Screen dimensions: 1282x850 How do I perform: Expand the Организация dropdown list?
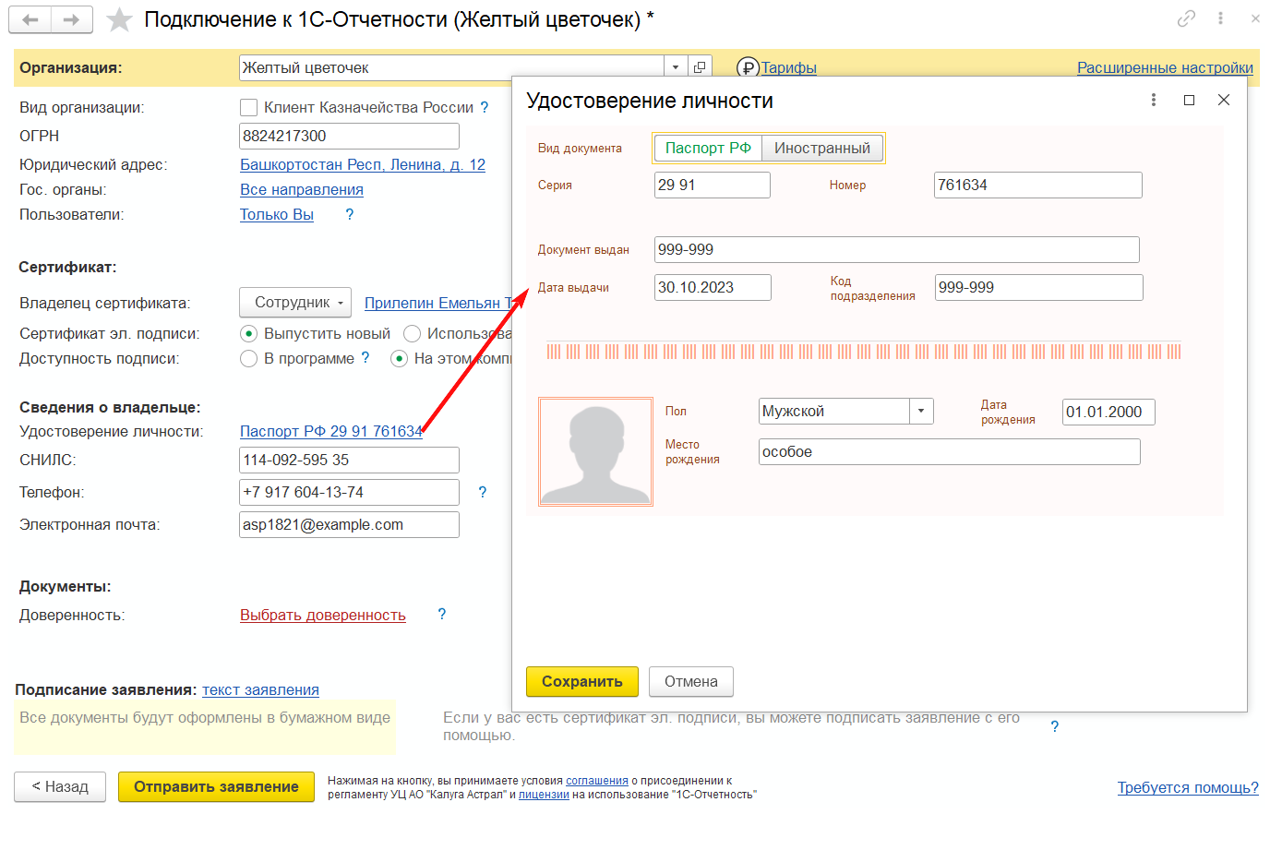click(x=676, y=67)
